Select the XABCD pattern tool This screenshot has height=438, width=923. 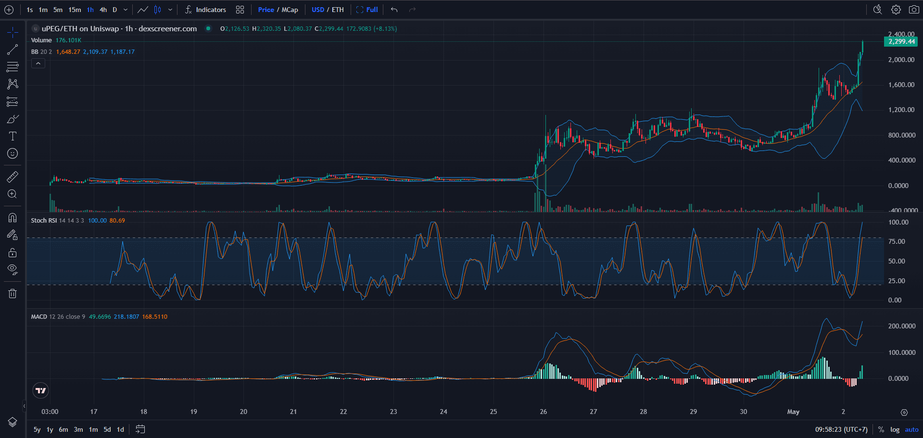click(13, 84)
